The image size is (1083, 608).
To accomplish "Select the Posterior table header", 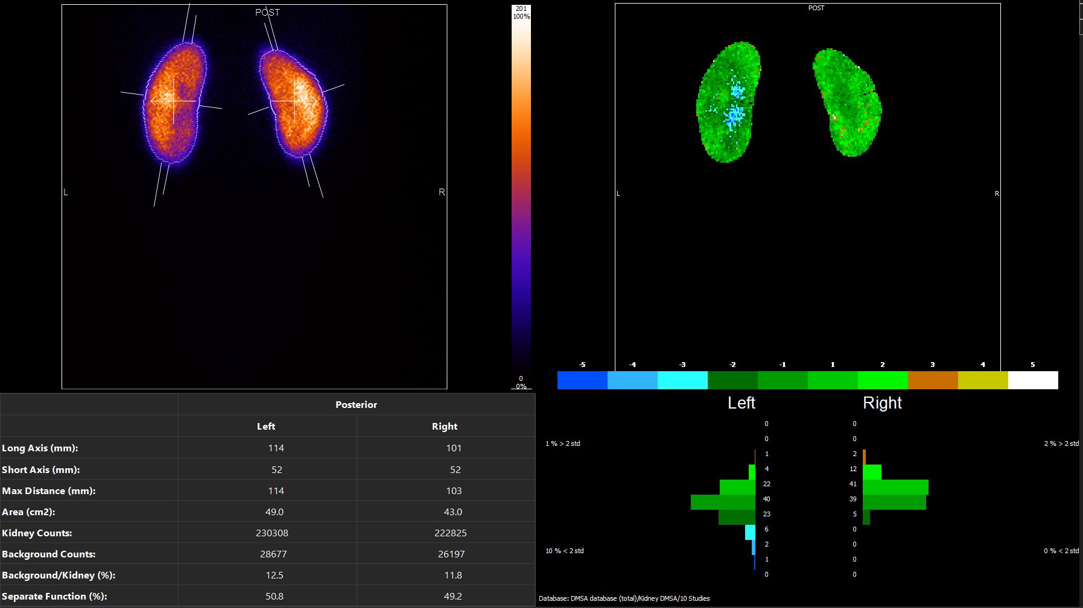I will (356, 405).
